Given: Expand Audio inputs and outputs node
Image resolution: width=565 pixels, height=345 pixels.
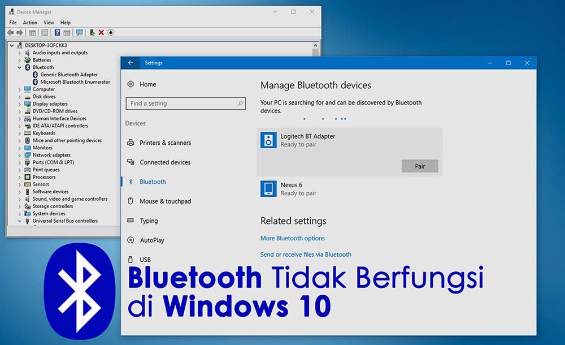Looking at the screenshot, I should (19, 53).
